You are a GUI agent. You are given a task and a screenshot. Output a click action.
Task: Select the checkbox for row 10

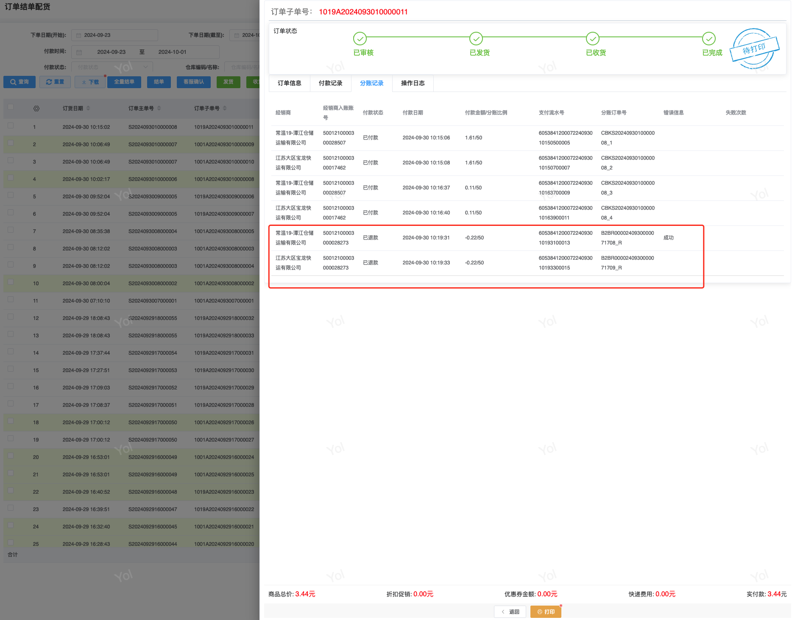coord(11,282)
